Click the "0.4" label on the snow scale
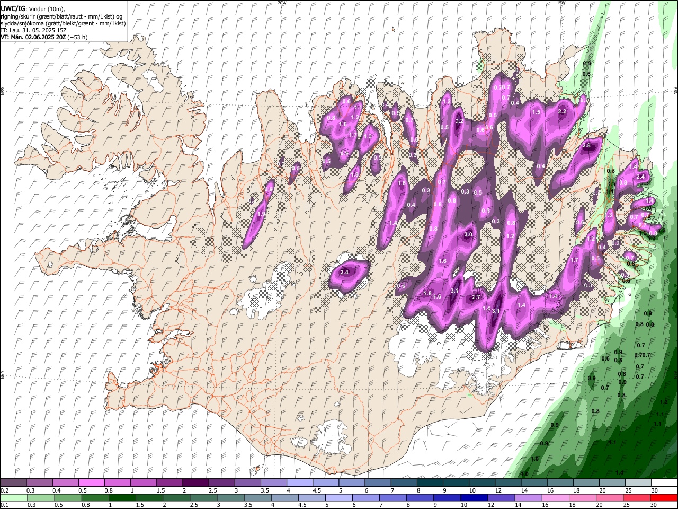 57,490
